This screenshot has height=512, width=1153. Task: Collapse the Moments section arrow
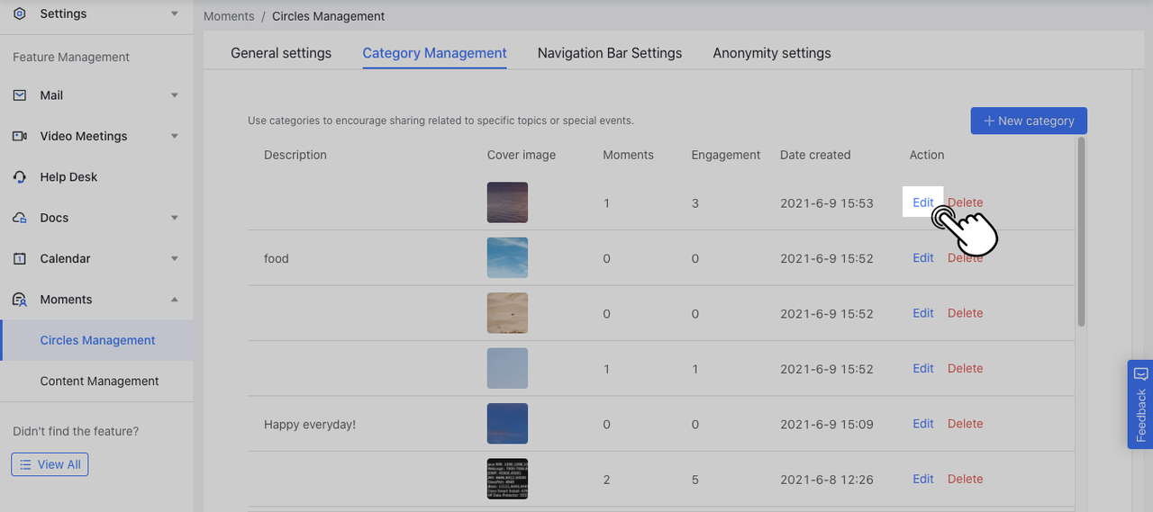tap(175, 300)
